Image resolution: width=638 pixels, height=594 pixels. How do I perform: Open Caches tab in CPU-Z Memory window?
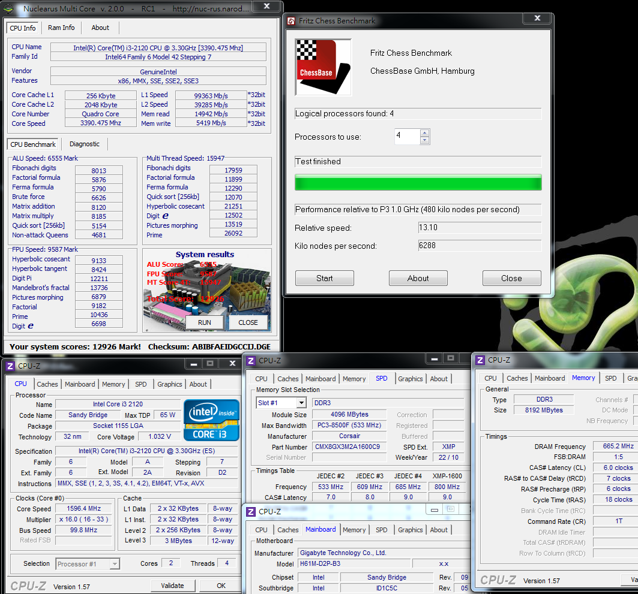517,378
